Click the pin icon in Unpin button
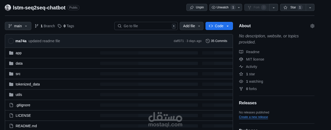The width and height of the screenshot is (331, 130). (x=192, y=8)
